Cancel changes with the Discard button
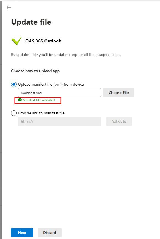This screenshot has width=160, height=239. pos(49,233)
